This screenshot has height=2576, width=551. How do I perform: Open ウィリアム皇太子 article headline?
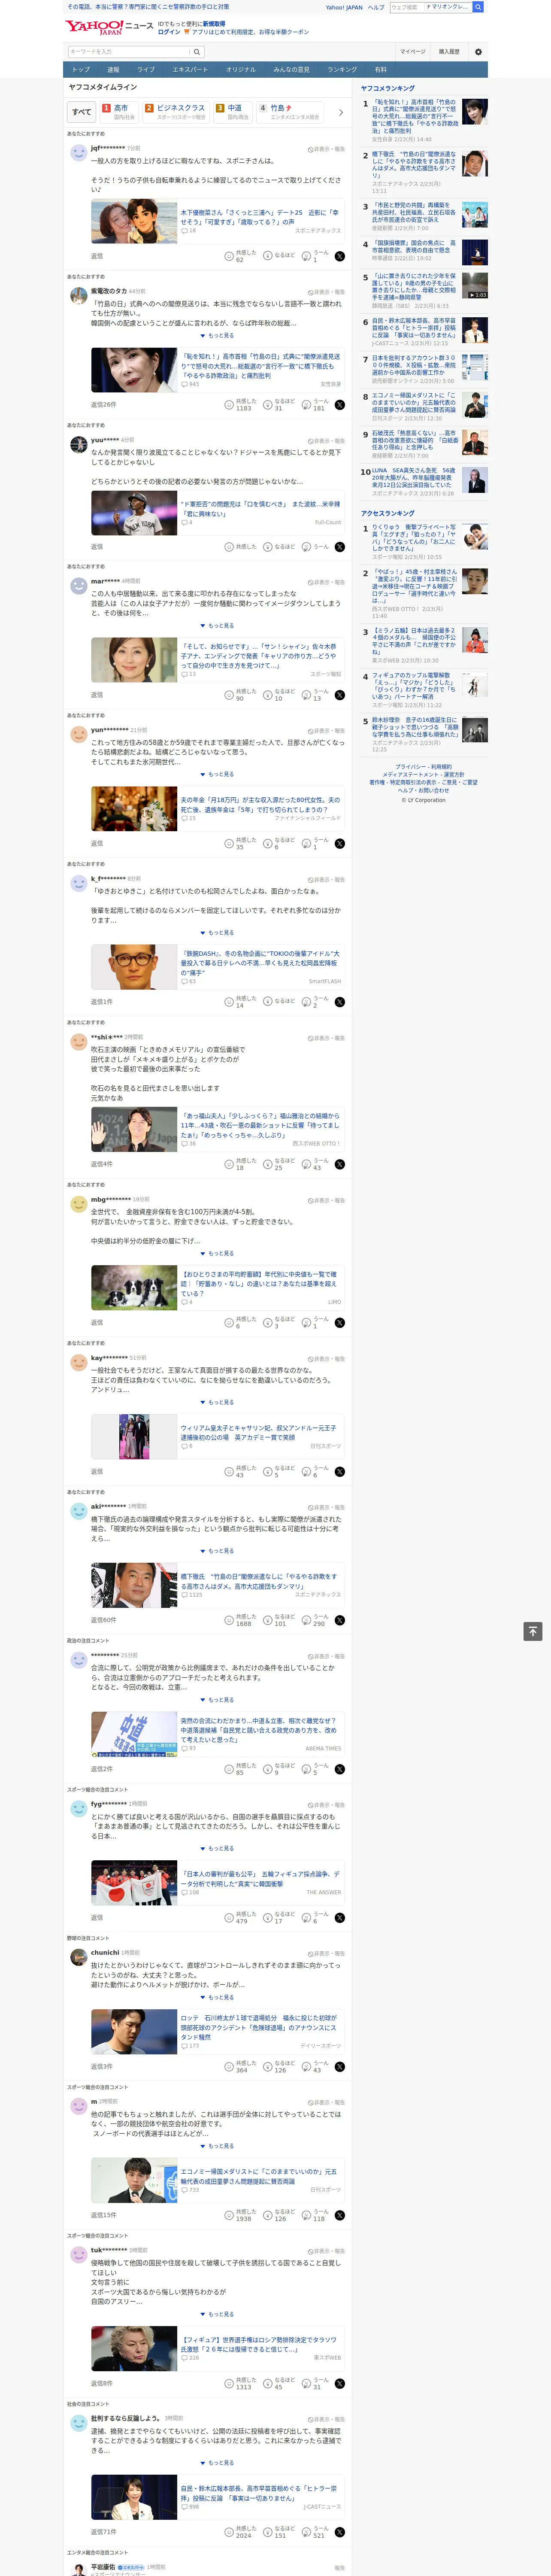click(x=259, y=1433)
